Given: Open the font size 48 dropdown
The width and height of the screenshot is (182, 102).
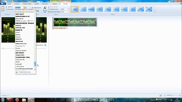Looking at the screenshot, I should 29,8.
